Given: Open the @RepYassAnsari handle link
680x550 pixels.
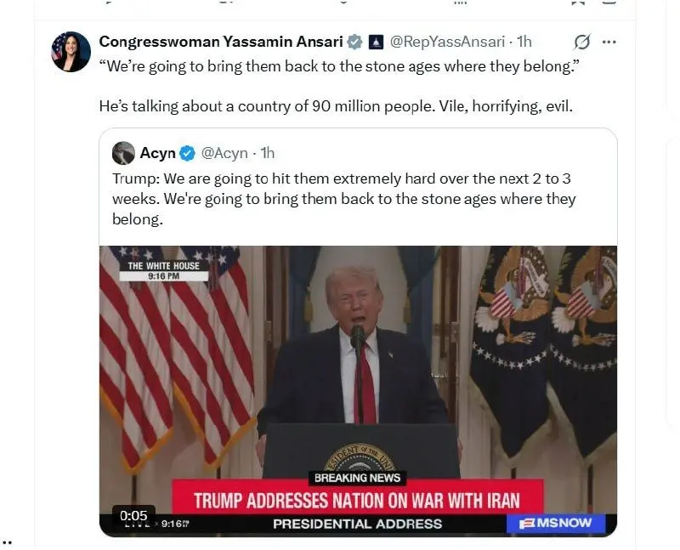Looking at the screenshot, I should [x=447, y=42].
